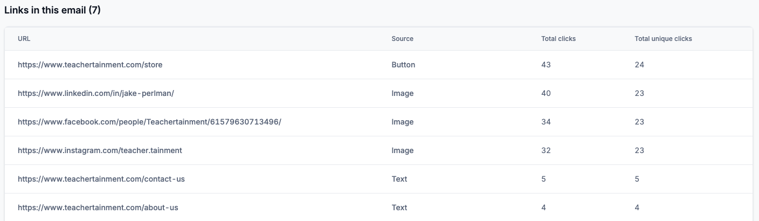Viewport: 759px width, 221px height.
Task: Click total clicks value 40
Action: [546, 93]
